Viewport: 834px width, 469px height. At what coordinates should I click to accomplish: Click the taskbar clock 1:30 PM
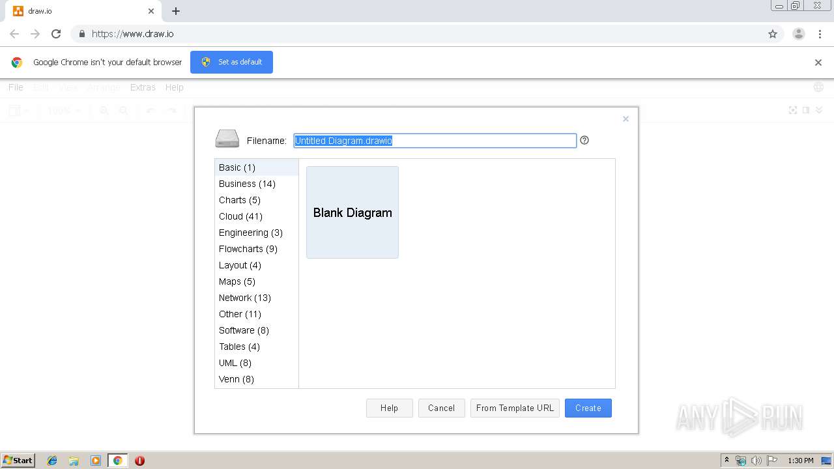(x=801, y=461)
